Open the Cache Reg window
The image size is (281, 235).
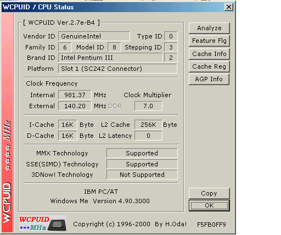[209, 66]
